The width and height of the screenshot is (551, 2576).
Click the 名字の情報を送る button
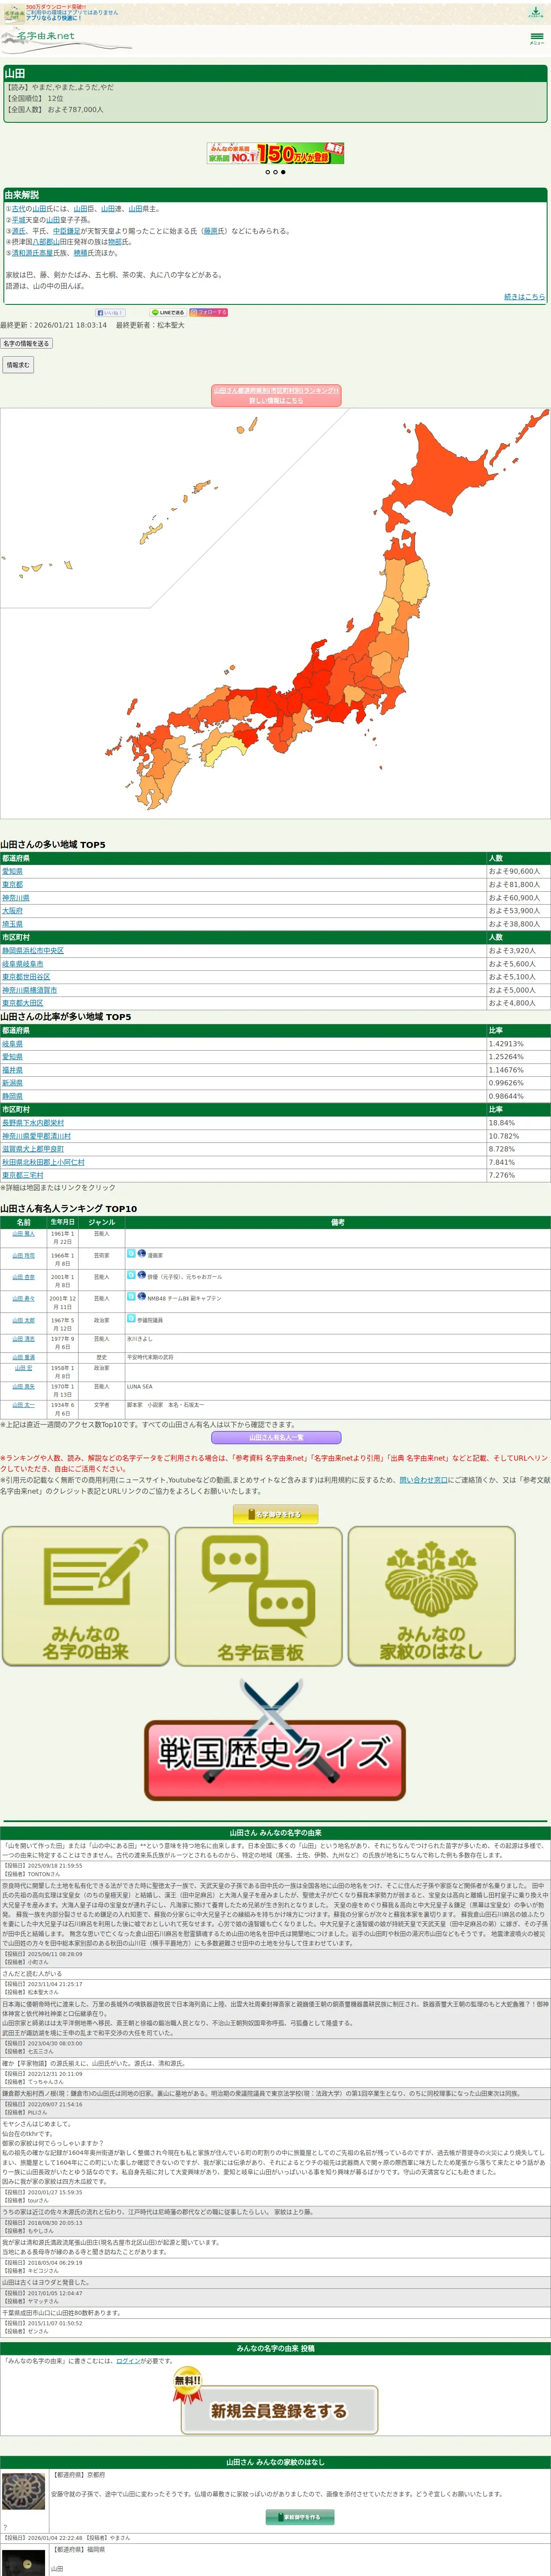pyautogui.click(x=26, y=343)
